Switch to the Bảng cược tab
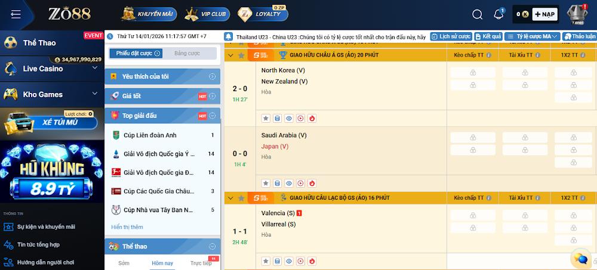 pyautogui.click(x=187, y=53)
